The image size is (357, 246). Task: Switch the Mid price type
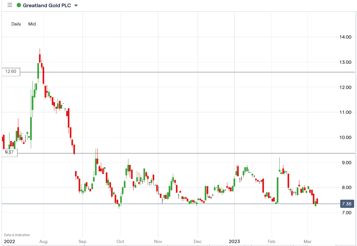pyautogui.click(x=32, y=24)
